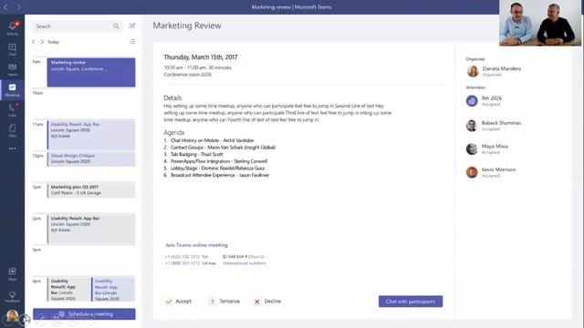Click the title bar forward arrow
Screen dimensions: 584x328
pos(18,7)
